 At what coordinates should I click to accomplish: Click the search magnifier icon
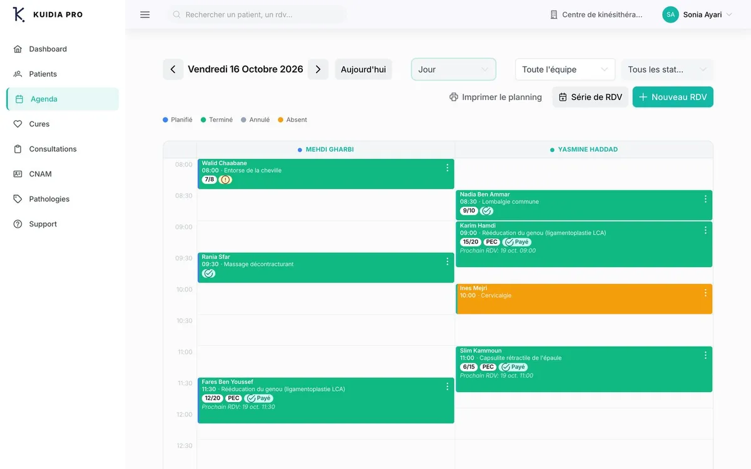point(176,14)
